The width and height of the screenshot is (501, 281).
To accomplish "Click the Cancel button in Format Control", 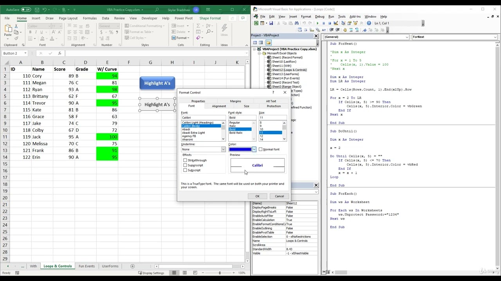I will click(x=279, y=196).
